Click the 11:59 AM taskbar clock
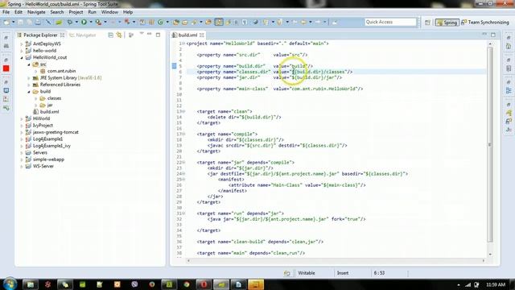The height and width of the screenshot is (290, 515). 496,284
